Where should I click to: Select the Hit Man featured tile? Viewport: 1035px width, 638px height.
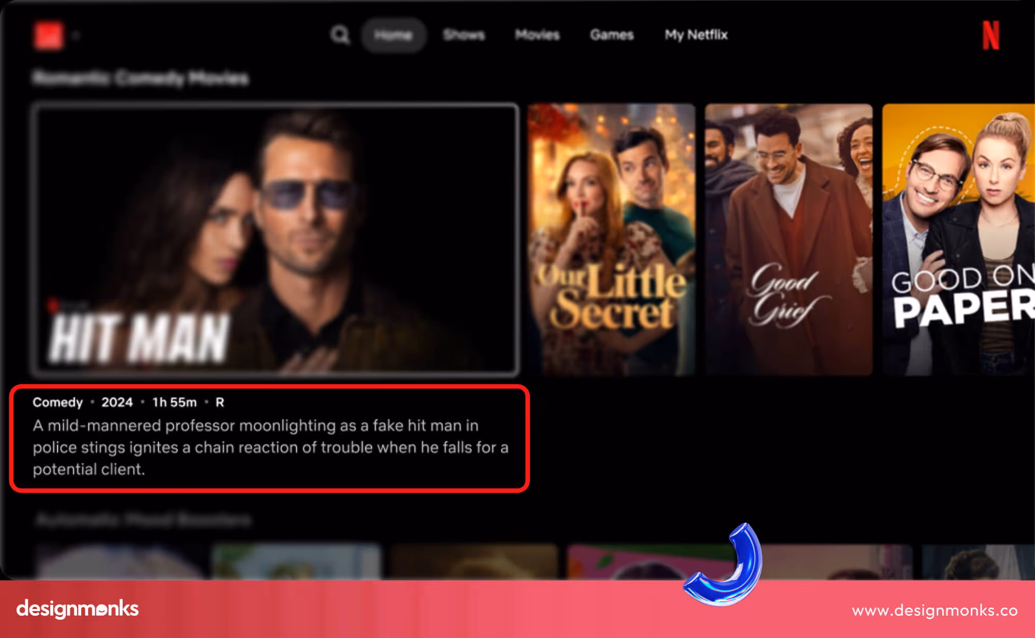click(274, 238)
